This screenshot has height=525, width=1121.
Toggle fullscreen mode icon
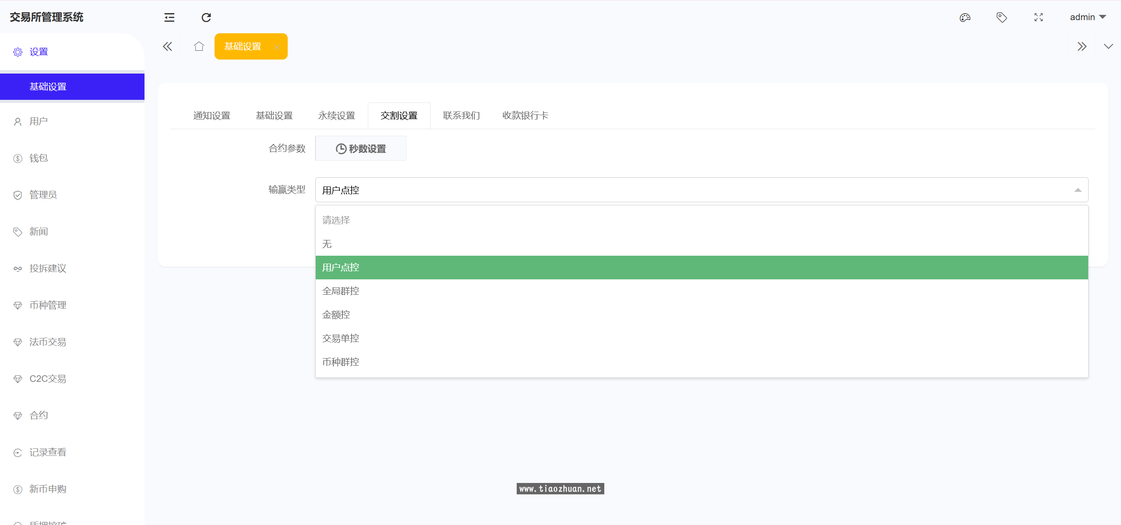click(1039, 18)
